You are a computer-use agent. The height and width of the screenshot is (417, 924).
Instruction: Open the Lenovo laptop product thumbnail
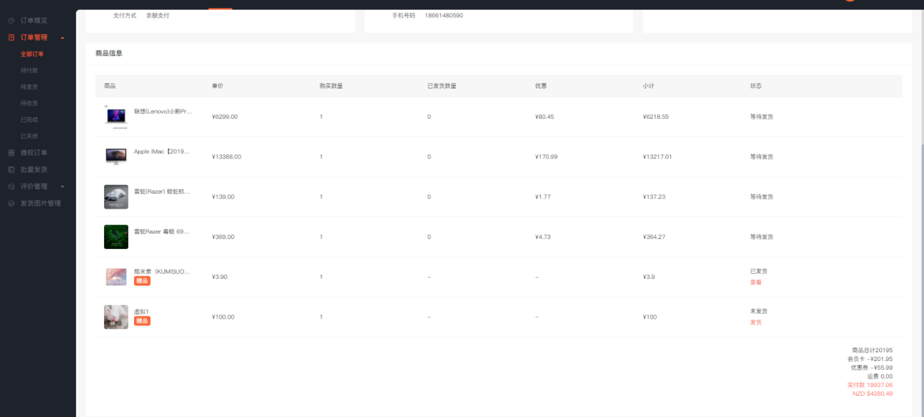click(x=116, y=116)
